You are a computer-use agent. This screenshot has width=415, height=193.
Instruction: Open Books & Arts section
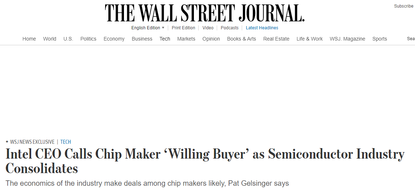tap(241, 39)
